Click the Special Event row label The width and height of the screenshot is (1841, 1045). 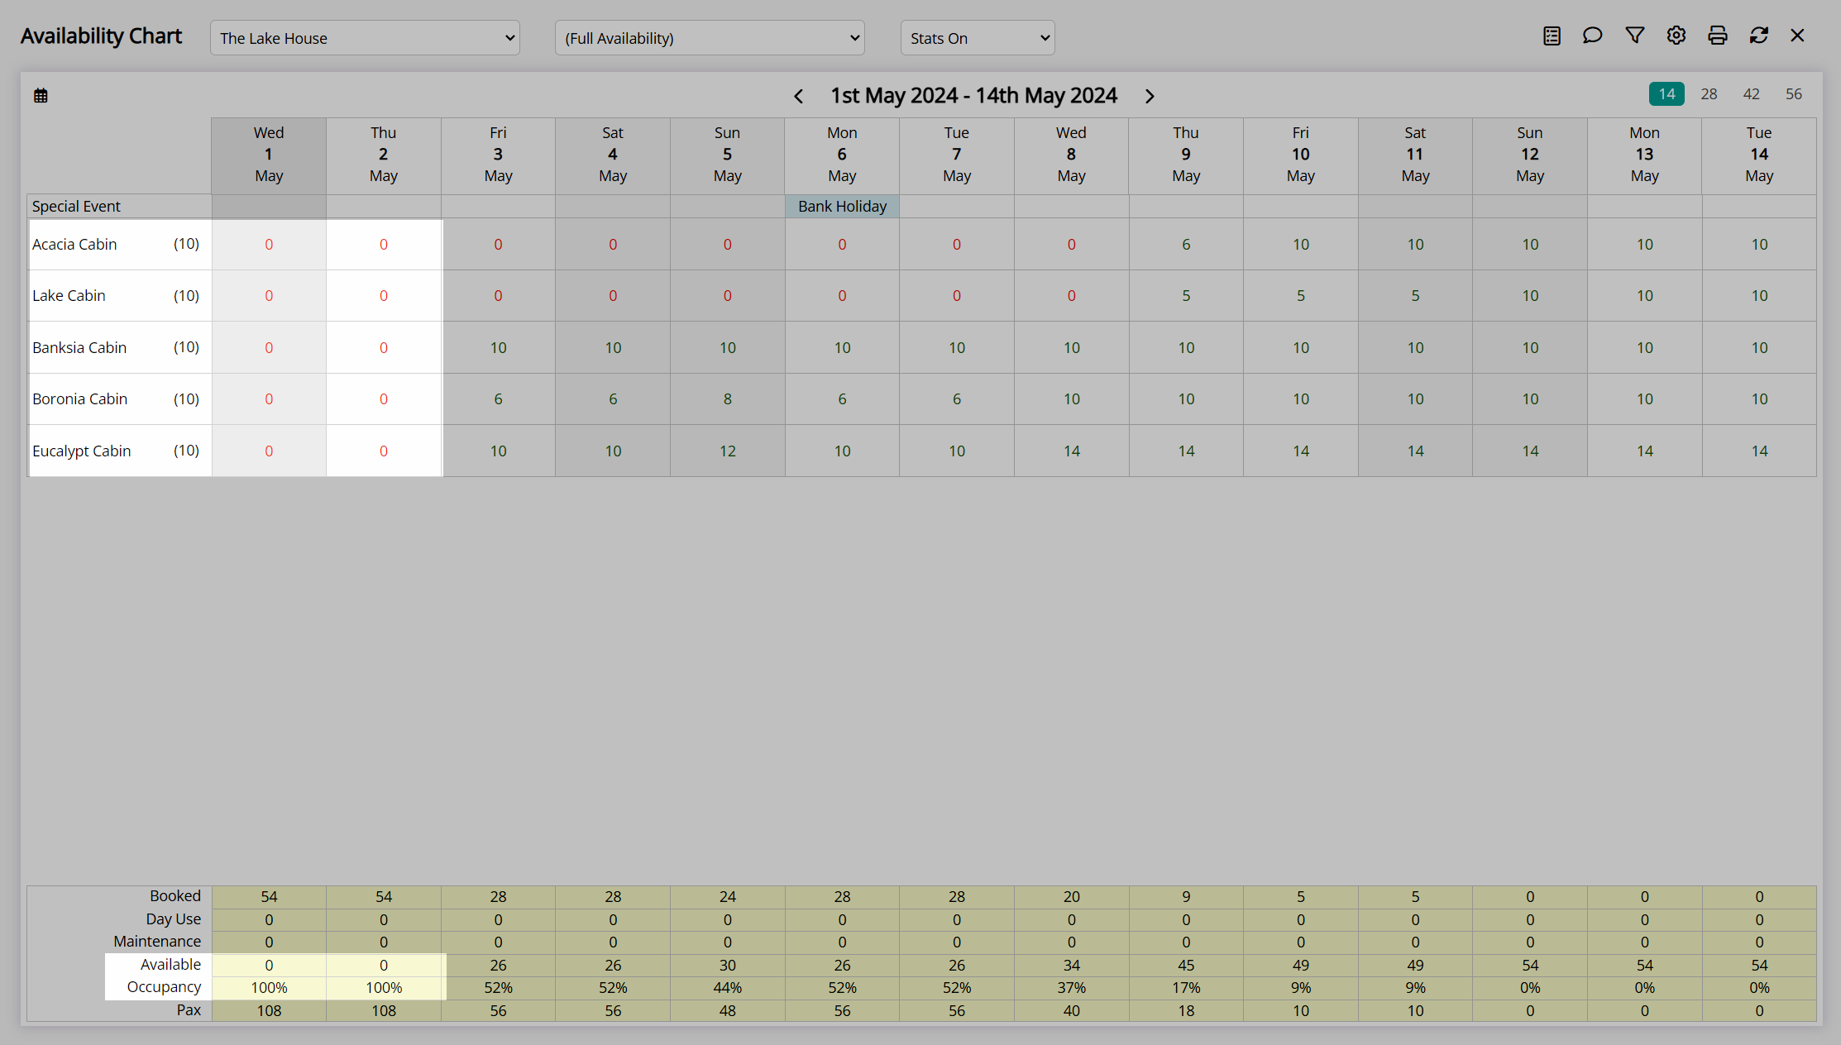click(76, 206)
